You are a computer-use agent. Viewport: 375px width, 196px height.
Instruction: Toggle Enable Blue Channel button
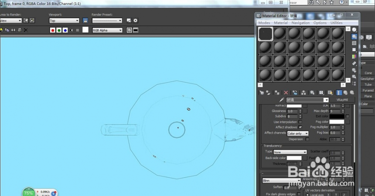(x=65, y=30)
